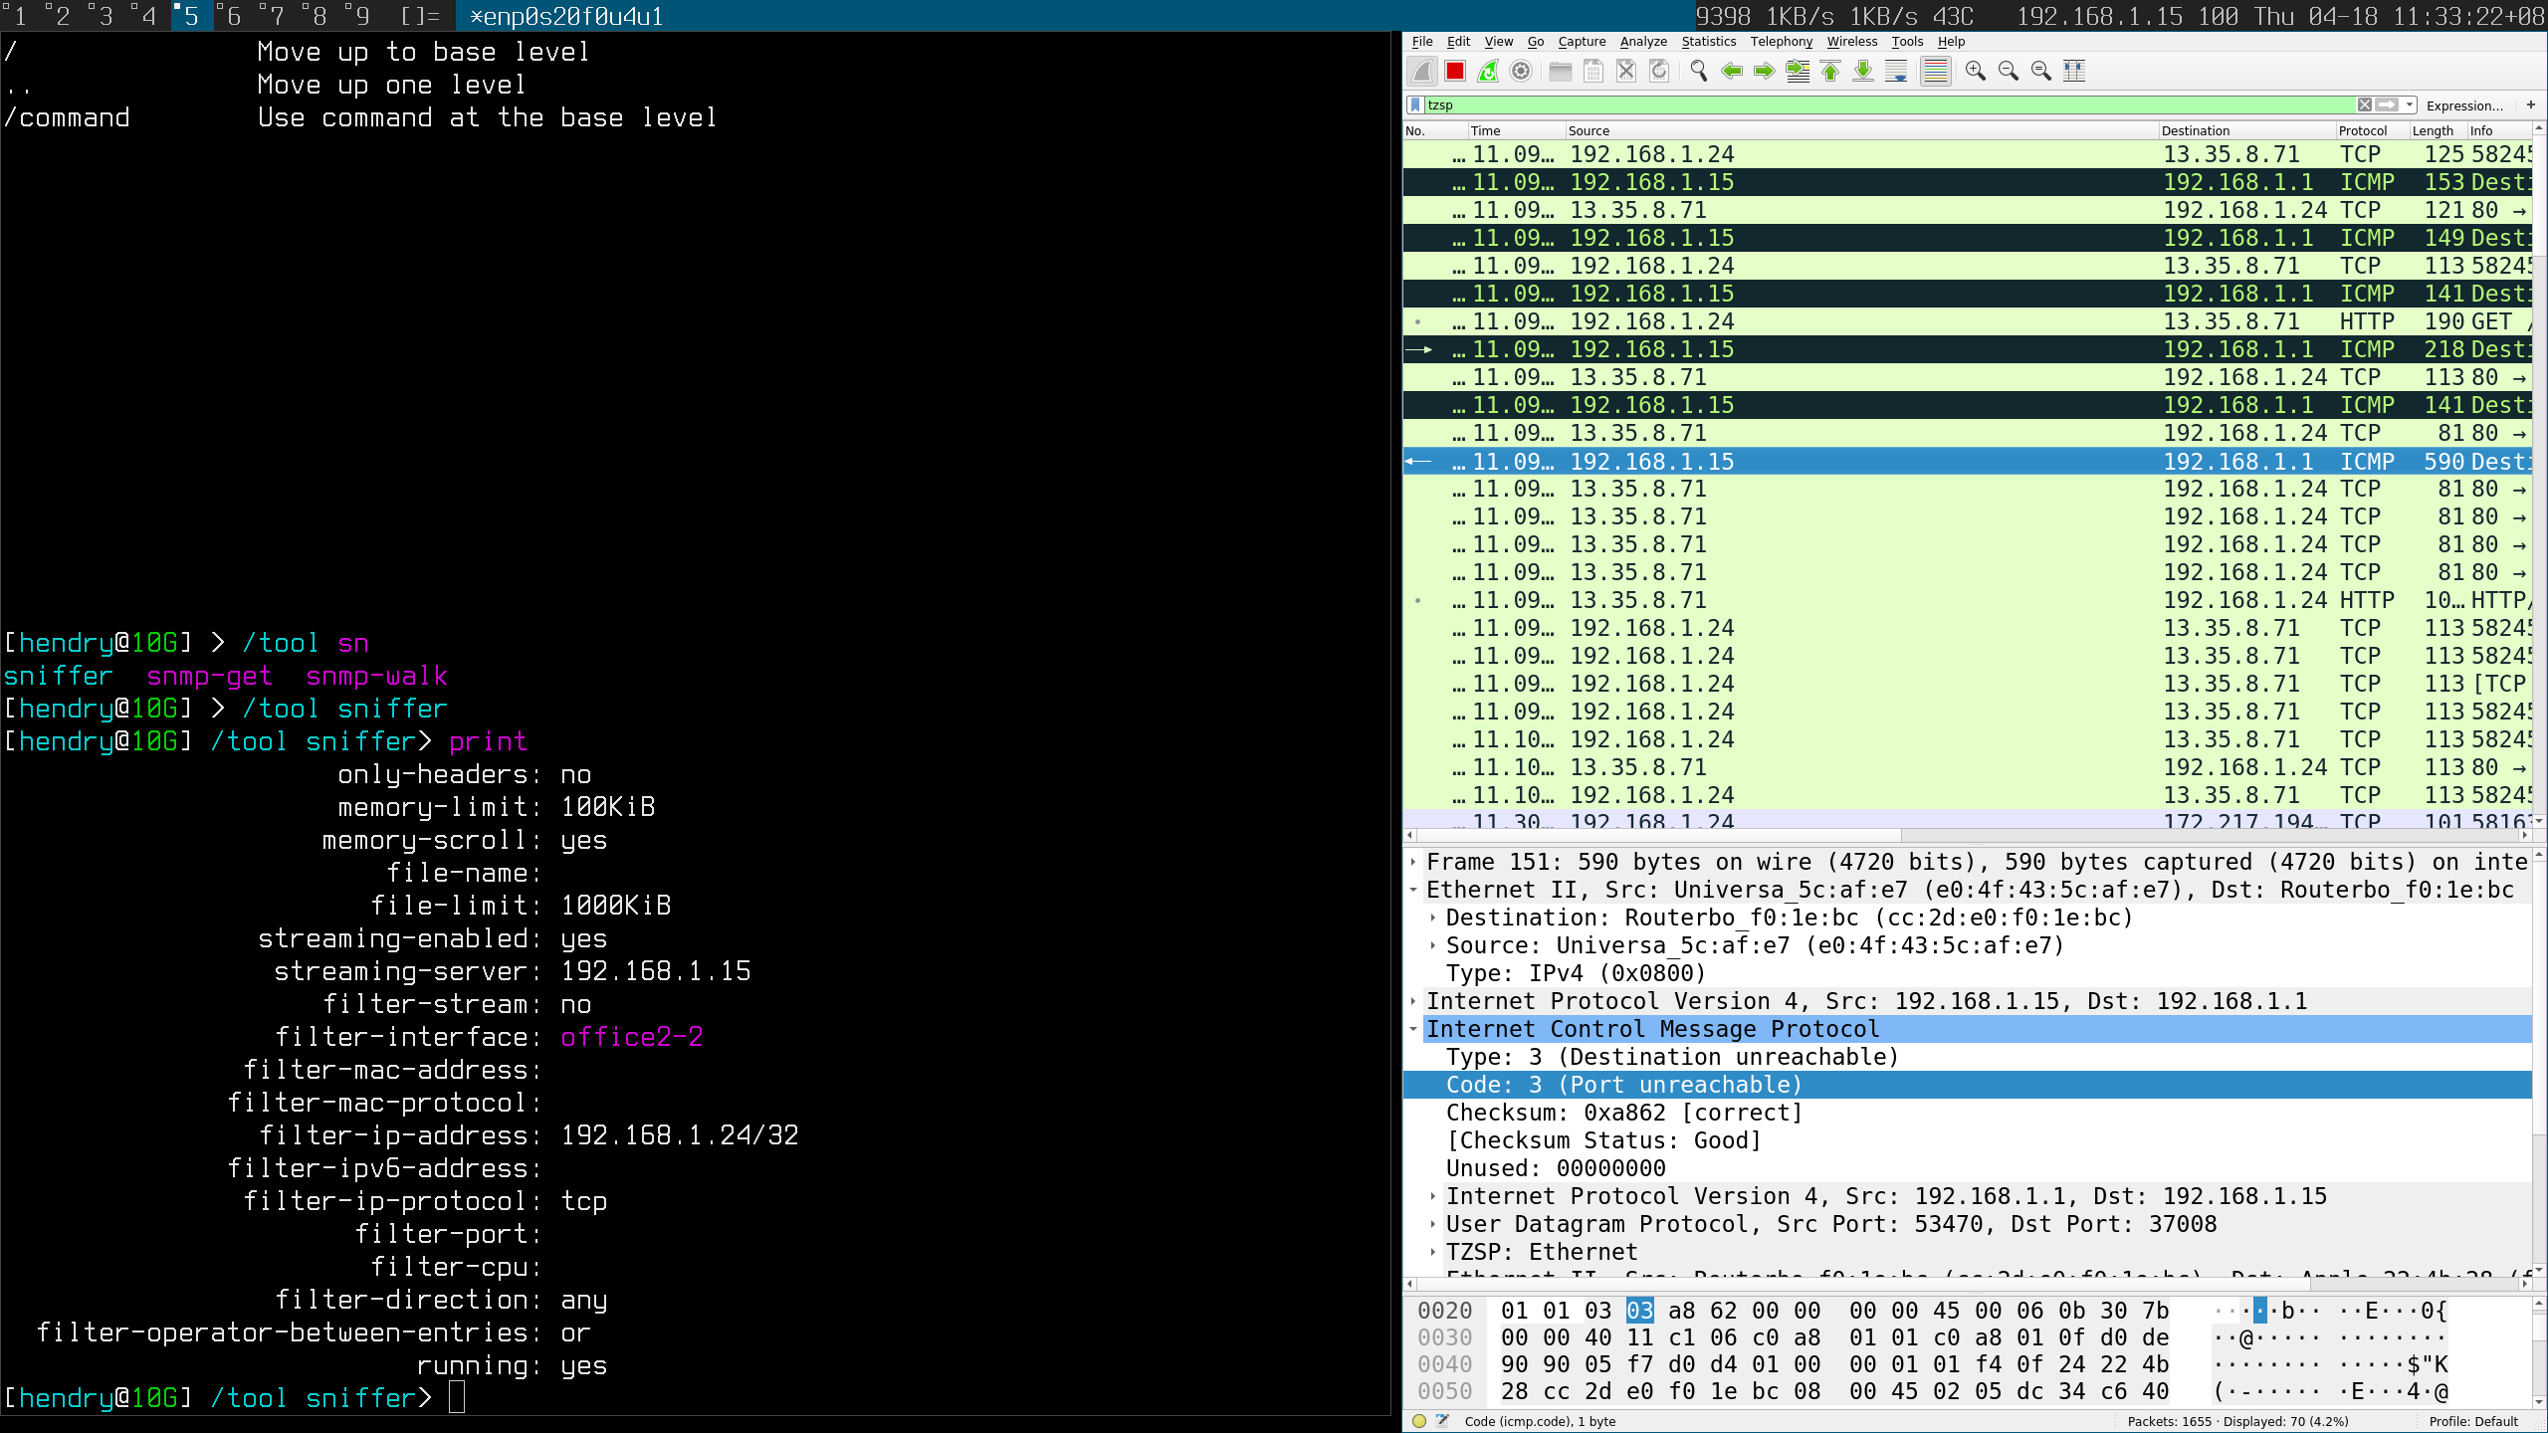Add a filter button with plus
The width and height of the screenshot is (2548, 1433).
pos(2531,104)
